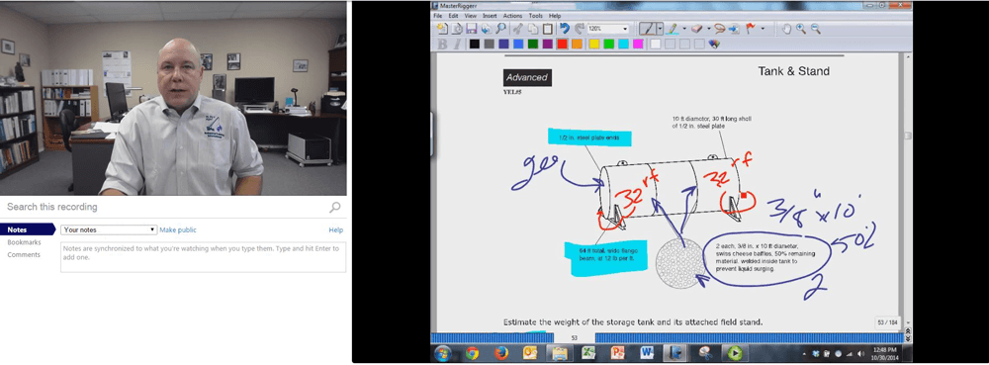This screenshot has width=989, height=365.
Task: Open the Your notes dropdown
Action: (x=109, y=230)
